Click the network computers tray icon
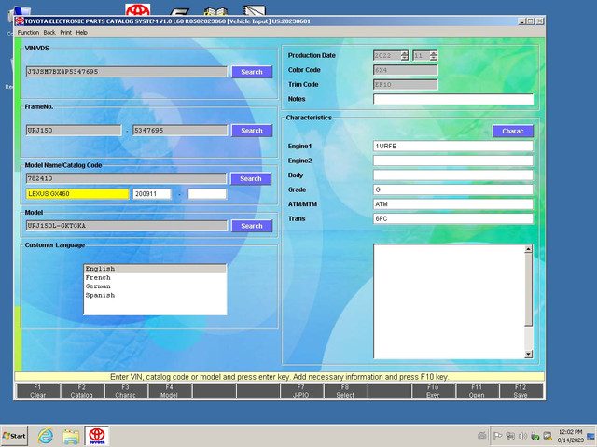The height and width of the screenshot is (447, 597). (510, 436)
